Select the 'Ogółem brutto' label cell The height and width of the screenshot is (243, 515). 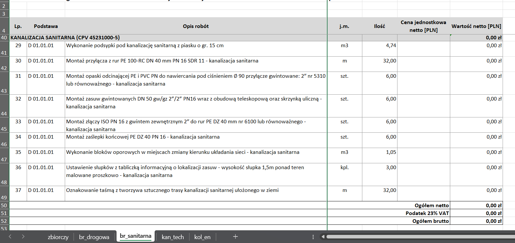click(388, 221)
